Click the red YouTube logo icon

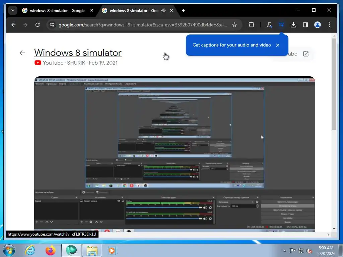pos(38,63)
